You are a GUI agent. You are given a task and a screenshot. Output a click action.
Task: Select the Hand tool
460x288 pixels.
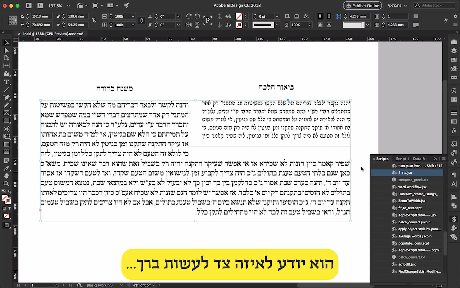(6, 176)
